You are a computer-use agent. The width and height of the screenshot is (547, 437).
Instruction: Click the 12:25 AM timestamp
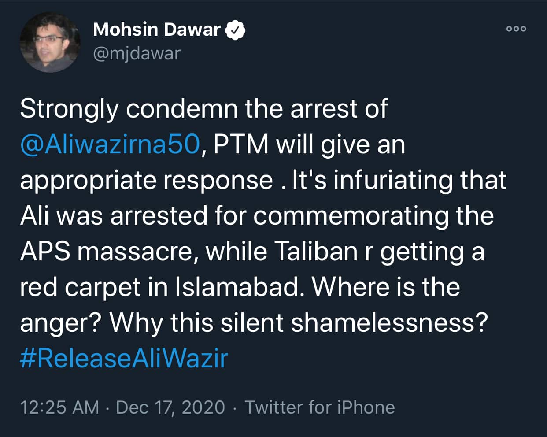(59, 407)
